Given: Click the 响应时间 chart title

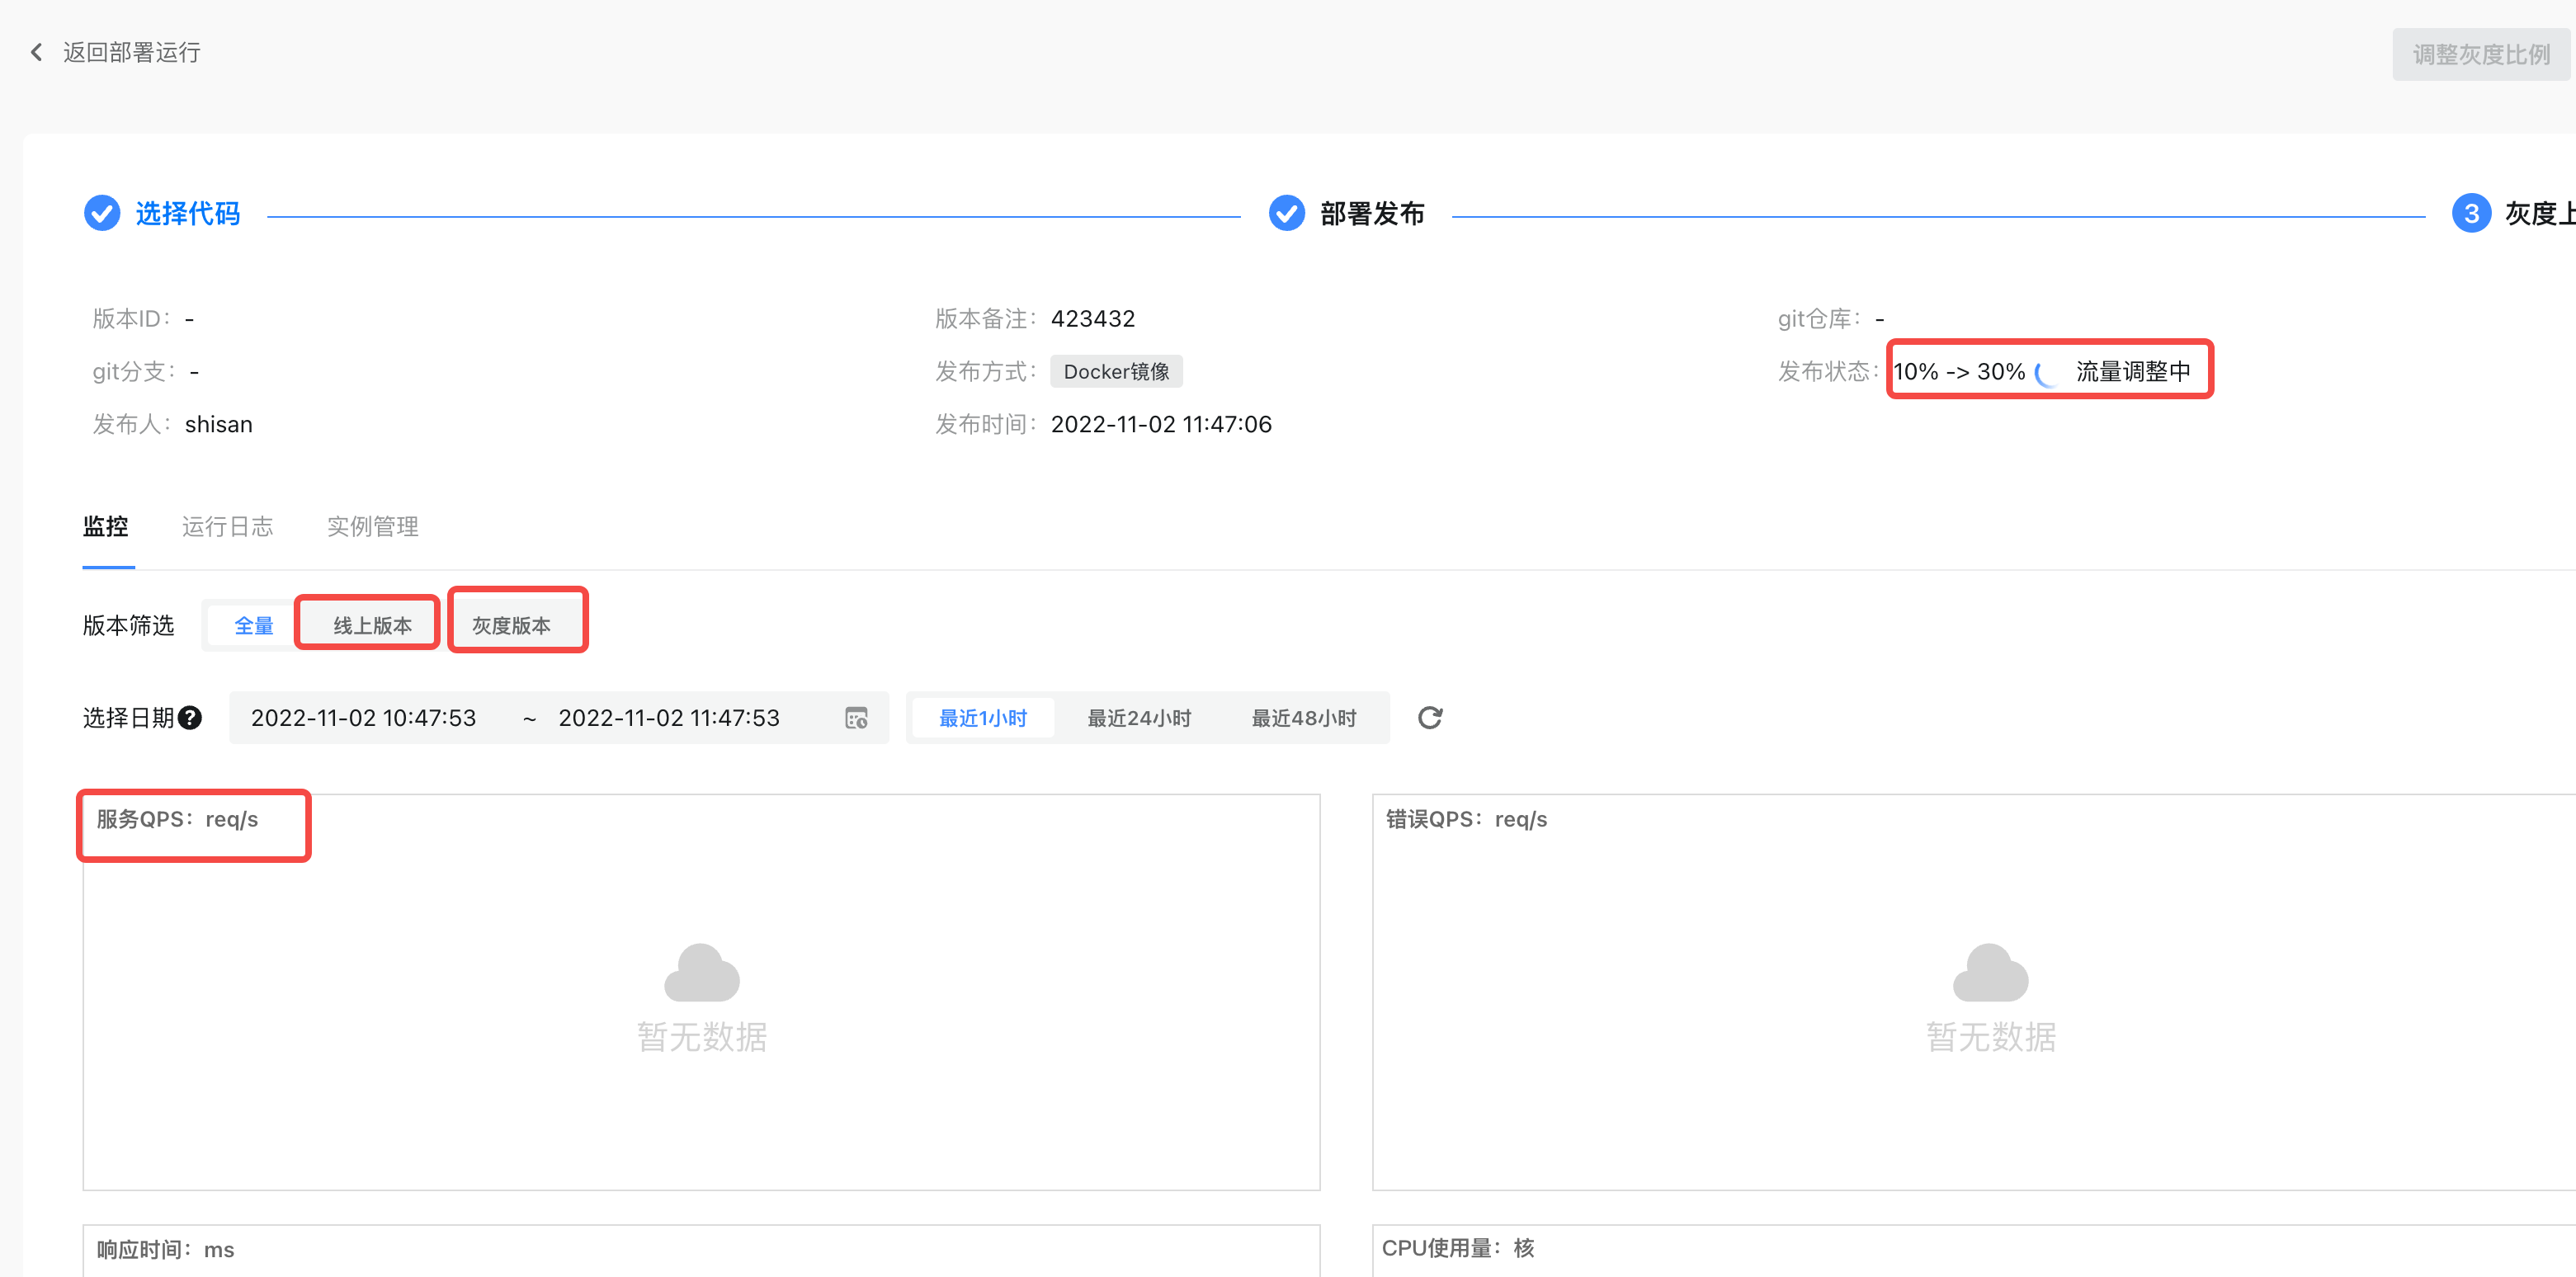Looking at the screenshot, I should coord(165,1249).
